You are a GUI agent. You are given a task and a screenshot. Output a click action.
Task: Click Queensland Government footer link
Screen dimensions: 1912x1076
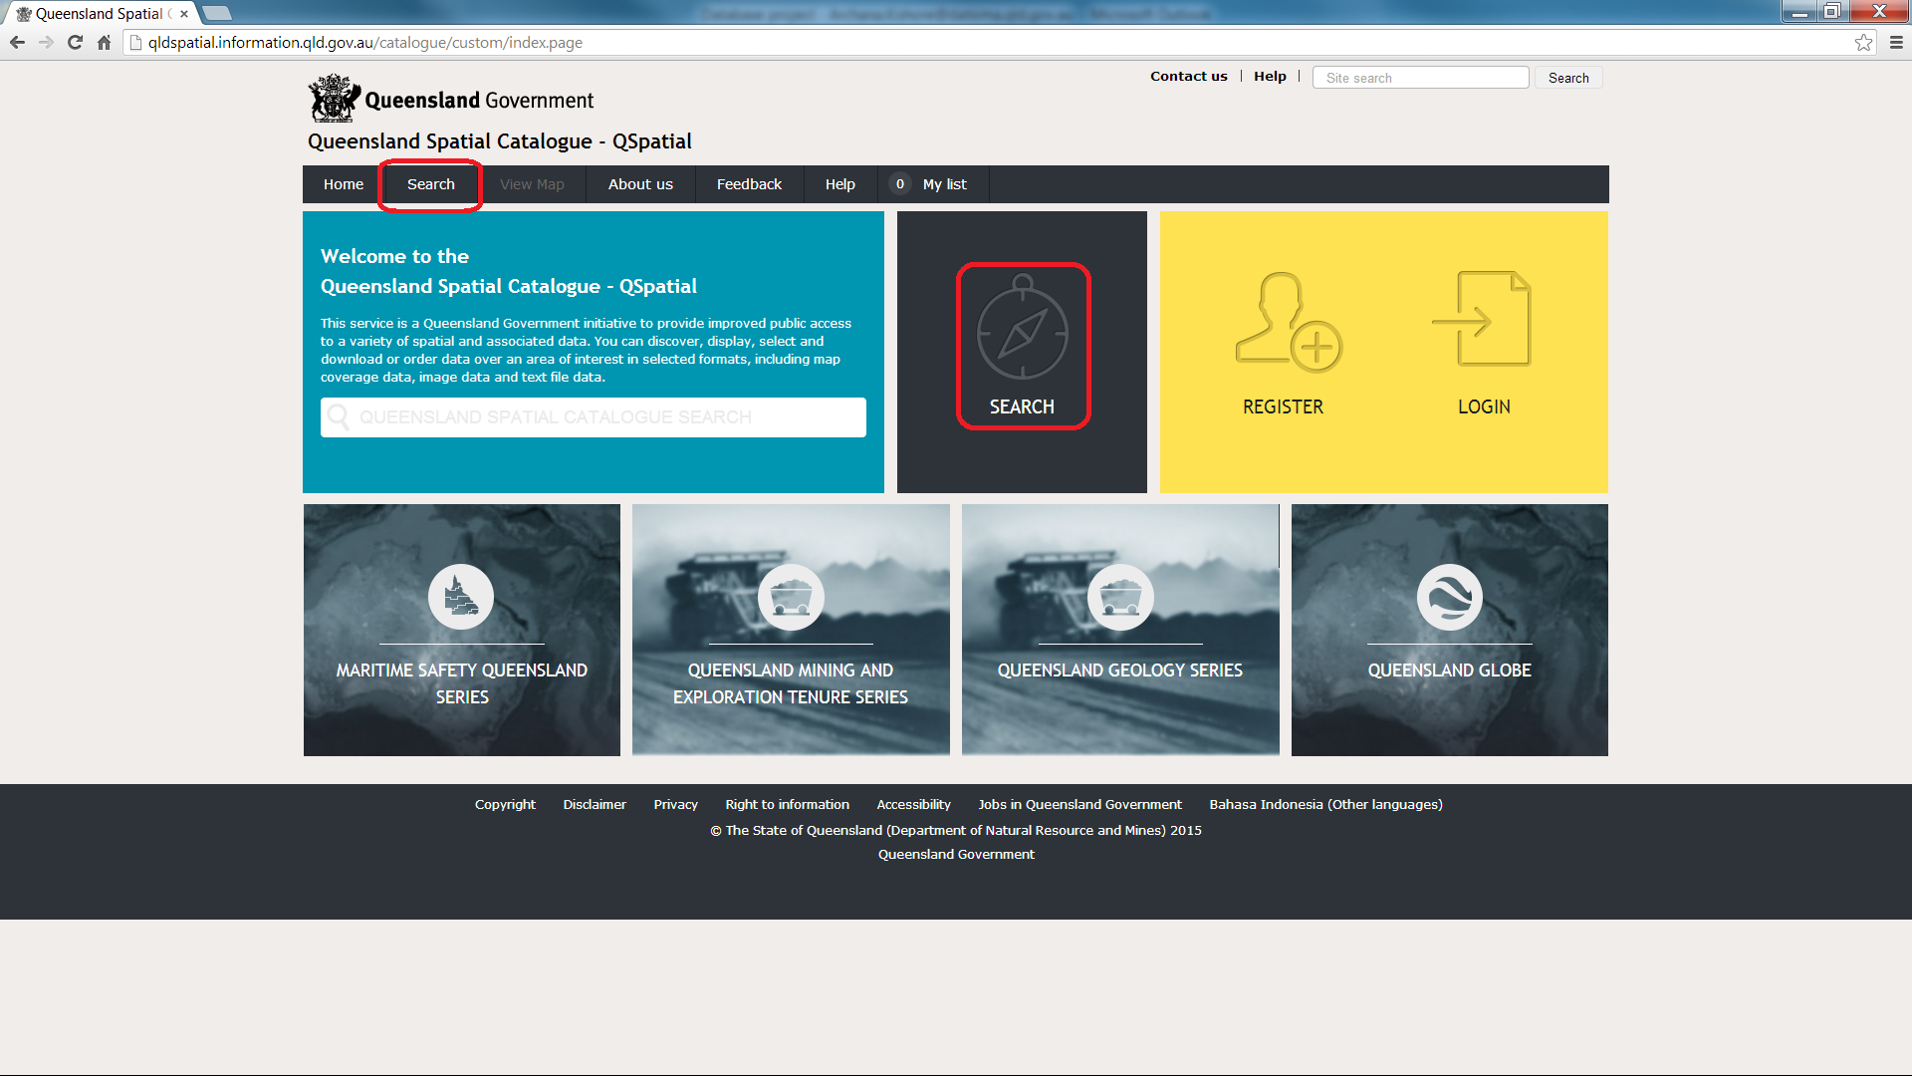click(x=956, y=854)
